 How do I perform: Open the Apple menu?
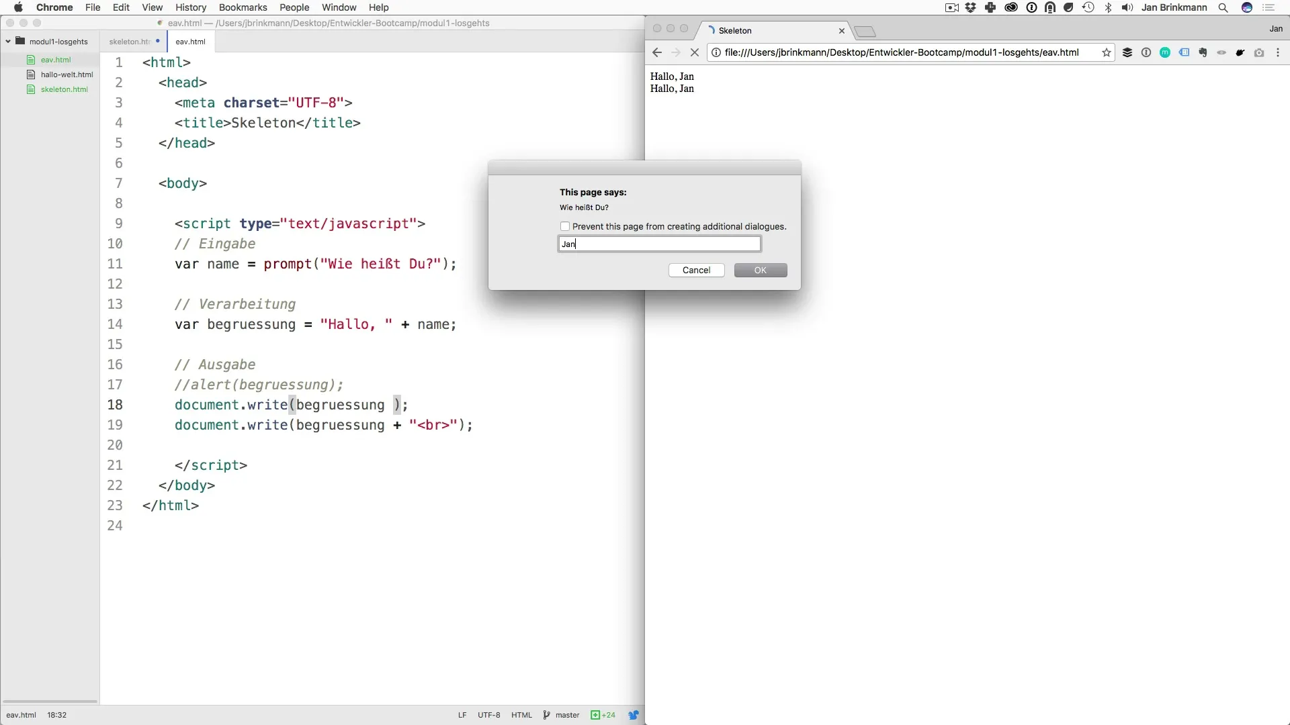click(18, 7)
